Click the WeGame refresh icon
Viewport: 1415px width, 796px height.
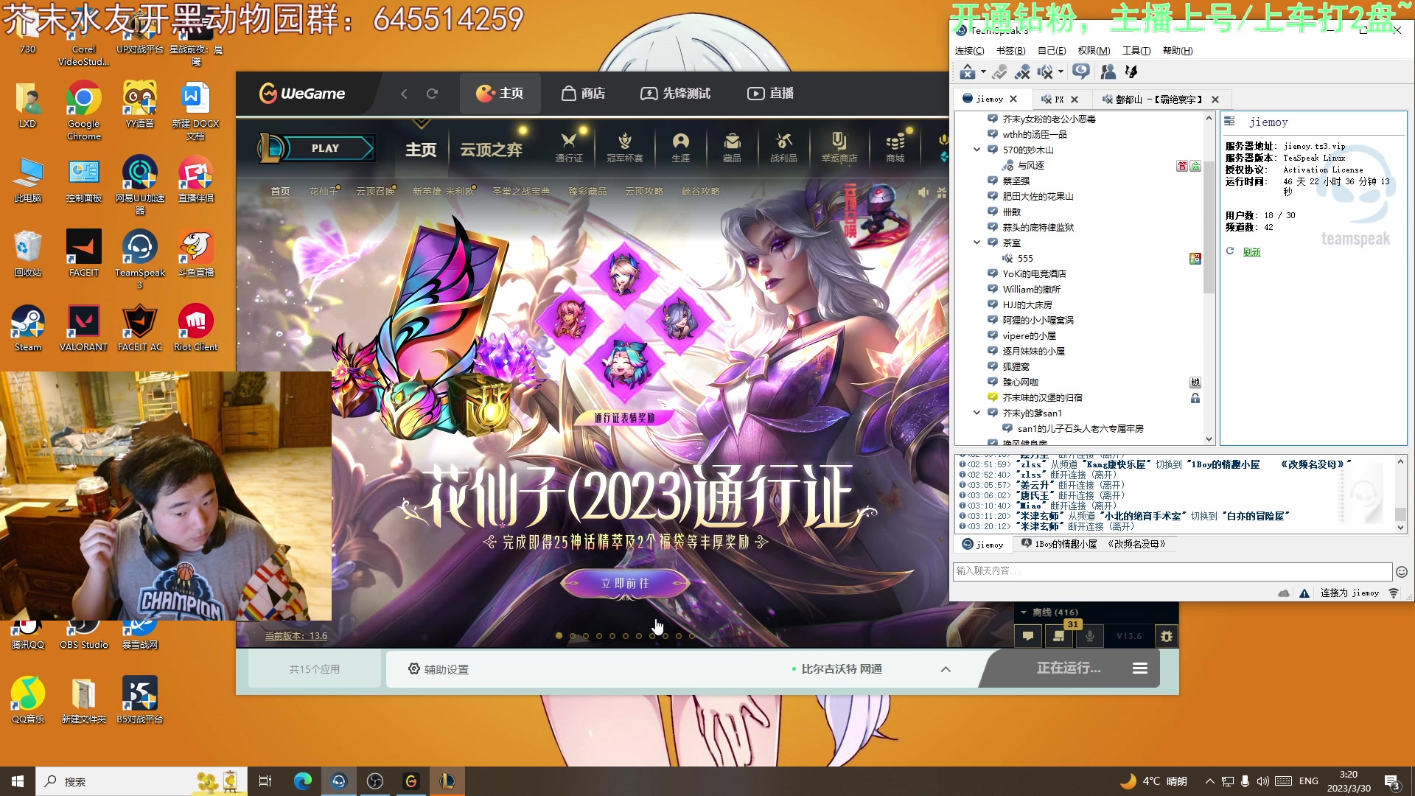tap(432, 94)
